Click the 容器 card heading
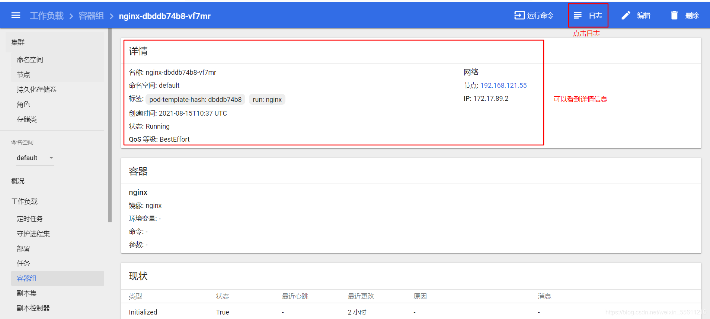The height and width of the screenshot is (319, 710). (x=138, y=171)
